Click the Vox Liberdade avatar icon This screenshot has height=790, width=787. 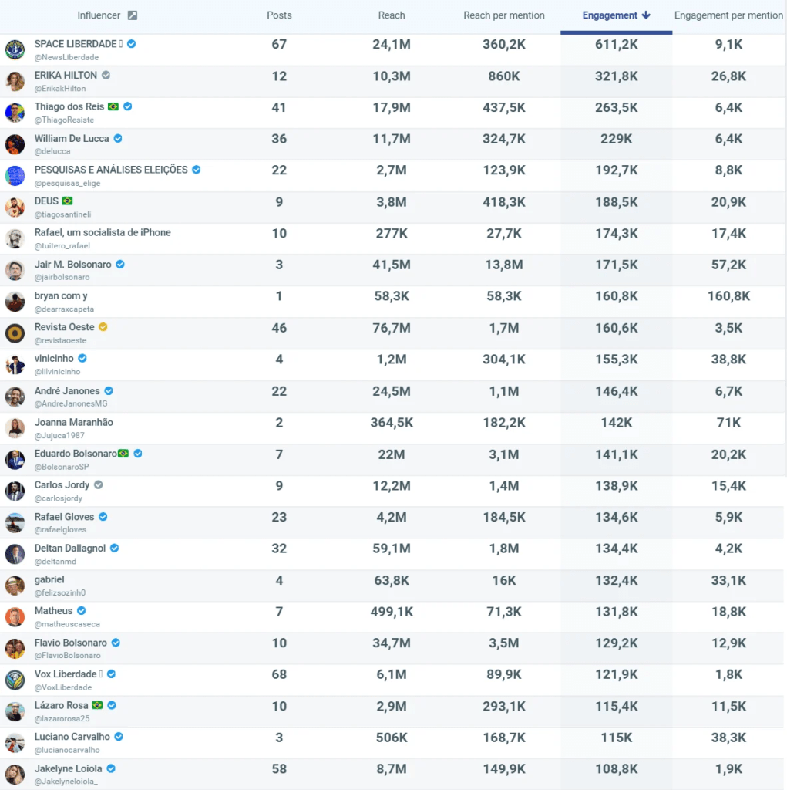point(15,680)
